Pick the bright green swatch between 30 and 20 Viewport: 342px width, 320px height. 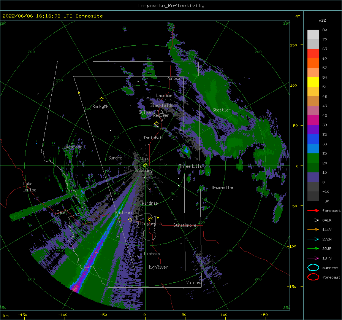pos(313,158)
